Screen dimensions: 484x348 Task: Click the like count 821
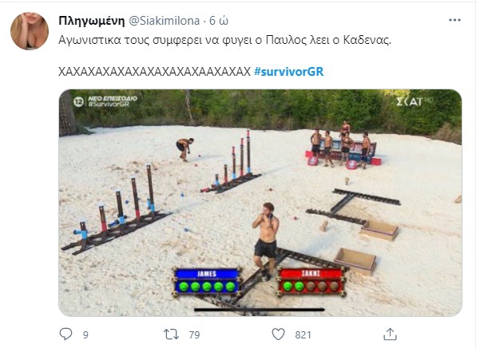[303, 334]
